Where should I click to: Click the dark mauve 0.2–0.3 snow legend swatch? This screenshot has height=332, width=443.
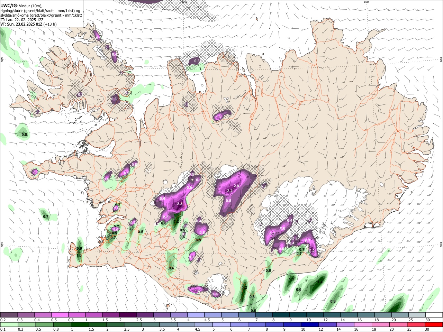pyautogui.click(x=9, y=315)
